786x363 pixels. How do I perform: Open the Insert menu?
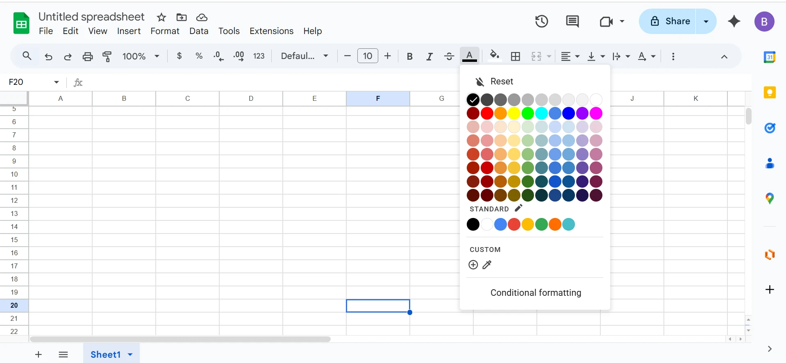click(x=129, y=31)
